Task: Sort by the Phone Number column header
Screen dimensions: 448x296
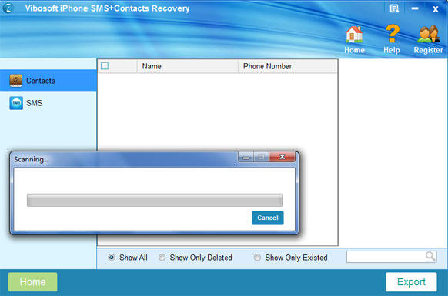Action: 288,66
